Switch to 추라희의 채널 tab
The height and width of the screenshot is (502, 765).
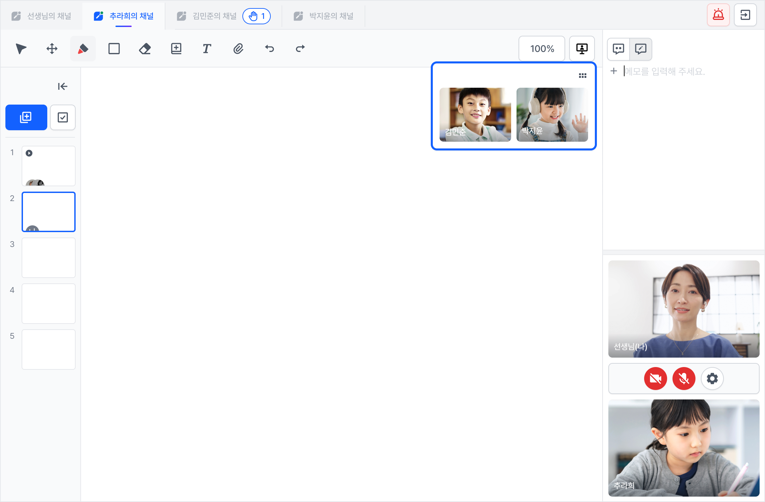124,16
